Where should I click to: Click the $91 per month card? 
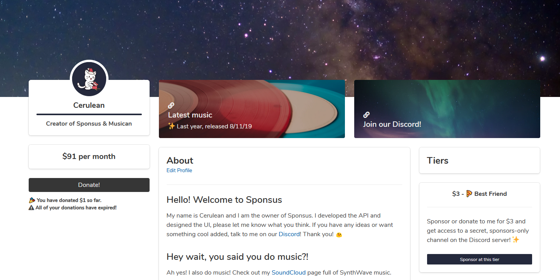click(89, 157)
